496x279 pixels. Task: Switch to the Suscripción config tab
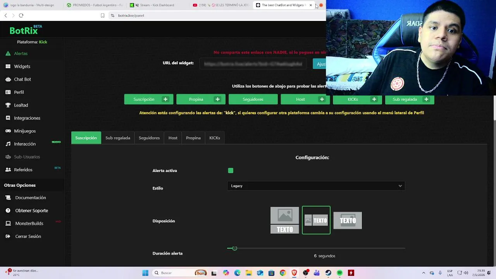86,138
